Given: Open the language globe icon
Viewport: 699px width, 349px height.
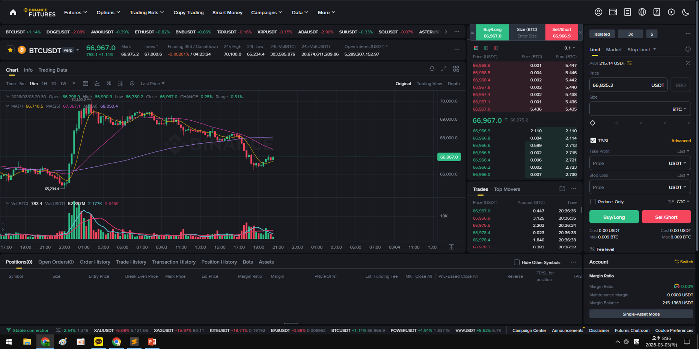Looking at the screenshot, I should click(x=642, y=12).
